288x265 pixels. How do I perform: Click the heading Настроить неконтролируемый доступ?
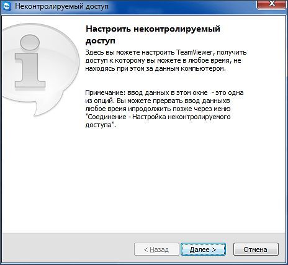(153, 35)
